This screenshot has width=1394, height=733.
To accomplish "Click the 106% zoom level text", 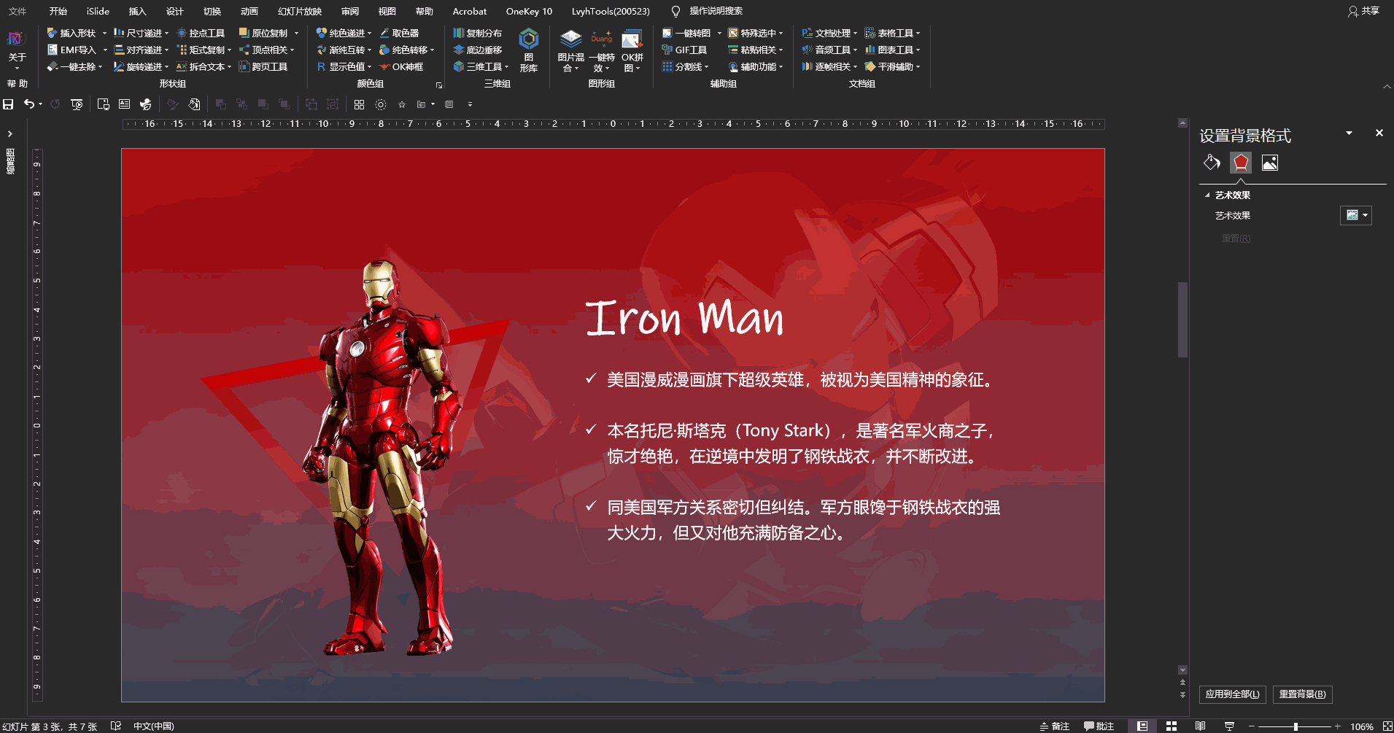I will (1361, 726).
